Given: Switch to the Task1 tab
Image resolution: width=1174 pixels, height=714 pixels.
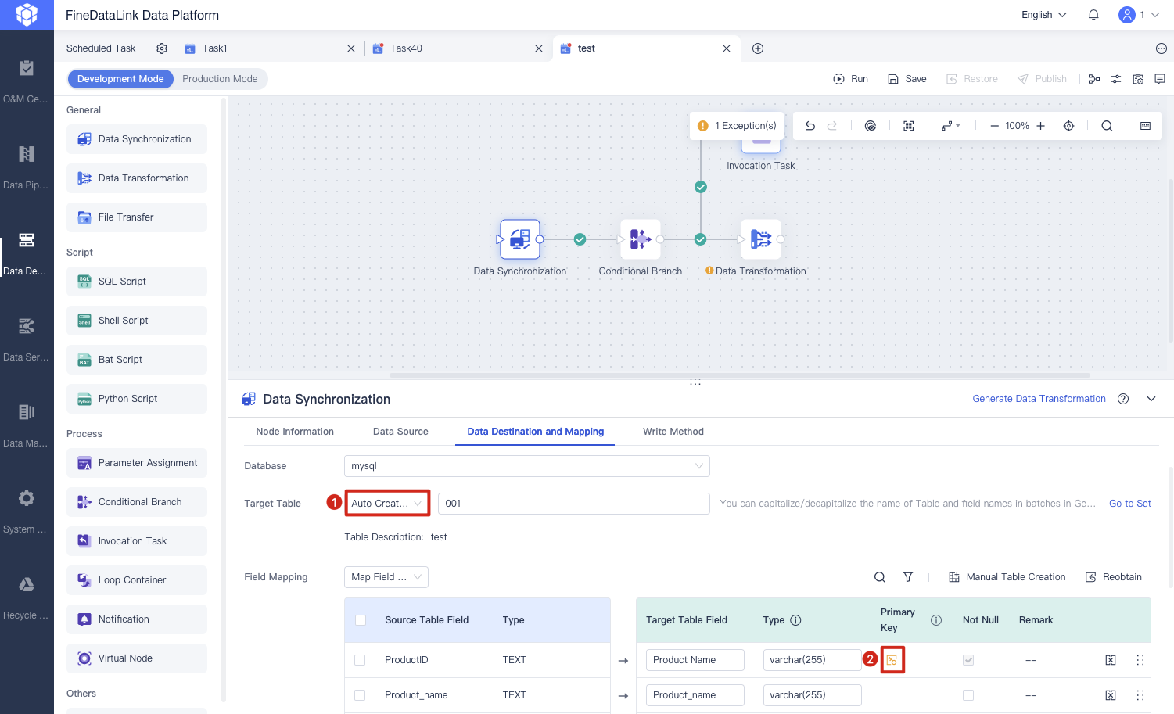Looking at the screenshot, I should (214, 48).
